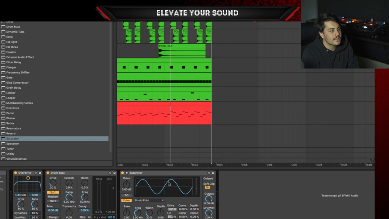Click the Drum Buss Boom knob

85,183
